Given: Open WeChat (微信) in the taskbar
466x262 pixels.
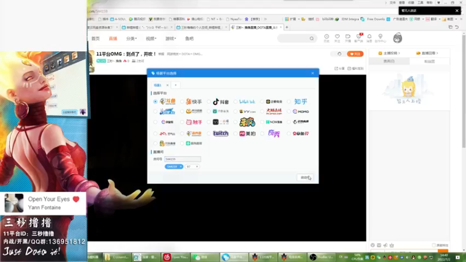Looking at the screenshot, I should (204, 257).
